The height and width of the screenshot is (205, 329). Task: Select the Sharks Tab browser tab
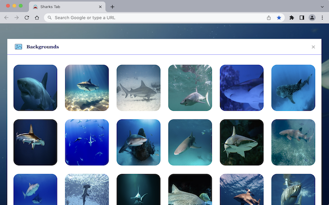[67, 7]
